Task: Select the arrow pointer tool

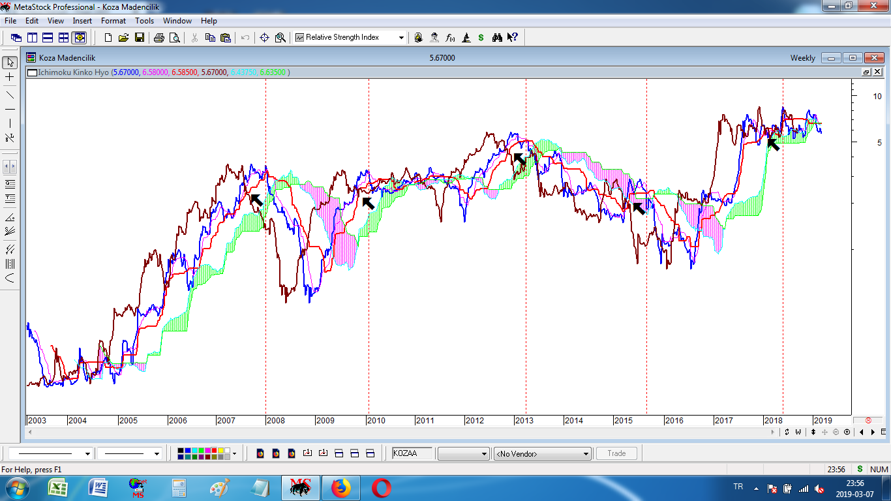Action: [x=10, y=63]
